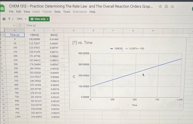Open the filter views funnel icon
Screen dimensions: 193x124
[9, 19]
